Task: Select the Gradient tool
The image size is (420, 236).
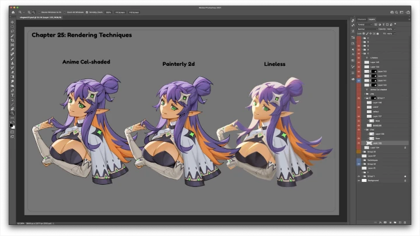Action: pos(12,77)
